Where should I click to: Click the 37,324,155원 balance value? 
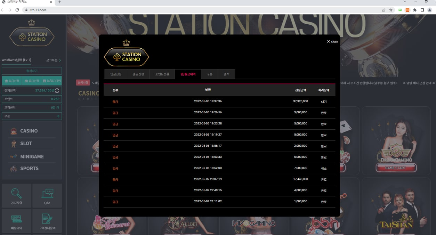point(45,90)
